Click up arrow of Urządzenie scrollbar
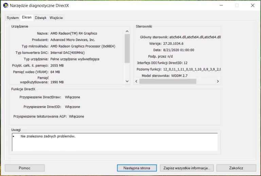The width and height of the screenshot is (261, 176). [x=127, y=31]
